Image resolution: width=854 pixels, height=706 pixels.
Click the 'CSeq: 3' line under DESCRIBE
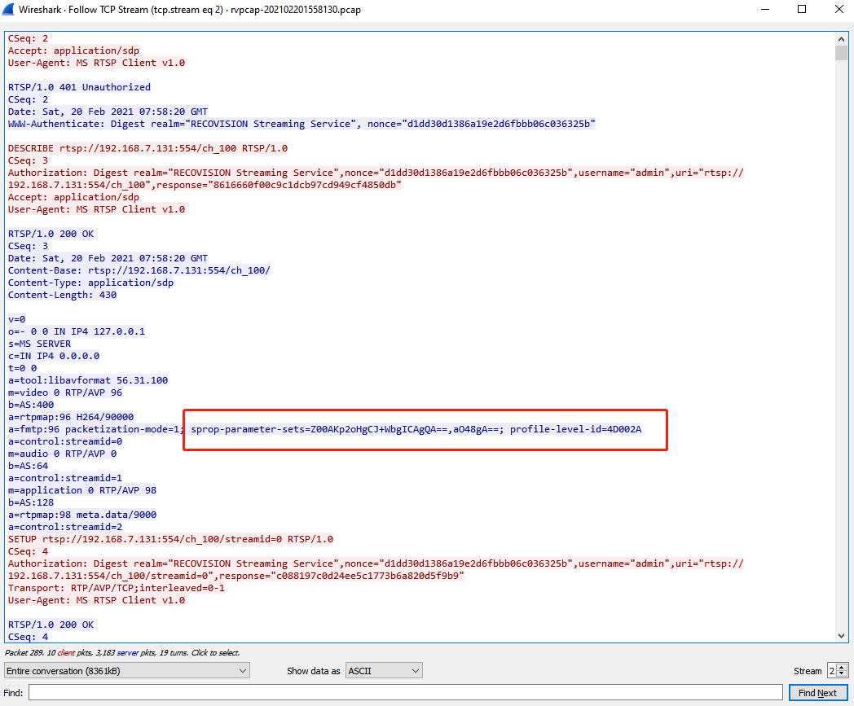point(28,160)
